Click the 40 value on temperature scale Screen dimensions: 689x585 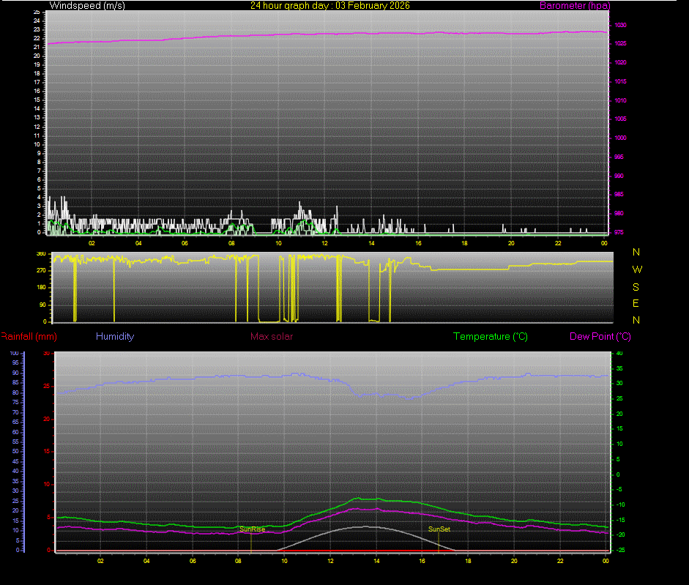click(x=619, y=354)
